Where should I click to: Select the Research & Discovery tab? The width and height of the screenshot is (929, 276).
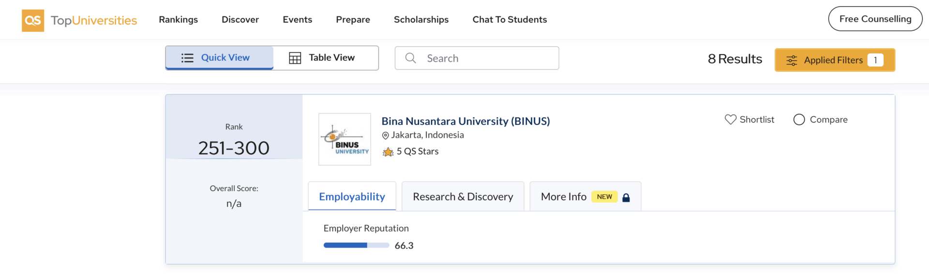(463, 196)
